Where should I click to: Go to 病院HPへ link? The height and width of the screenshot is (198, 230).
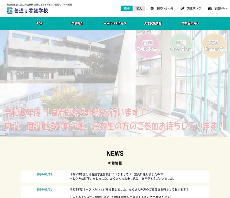pyautogui.click(x=221, y=8)
